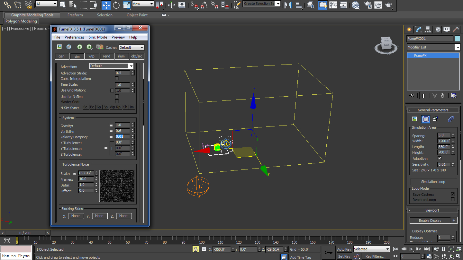Click the Align tool icon
Screen dimensions: 463x260
pos(299,5)
